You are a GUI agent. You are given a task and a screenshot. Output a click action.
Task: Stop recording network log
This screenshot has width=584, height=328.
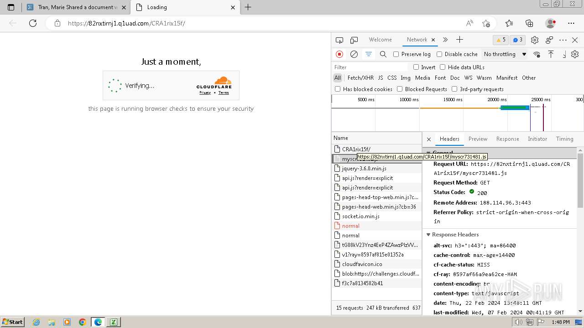pos(339,54)
